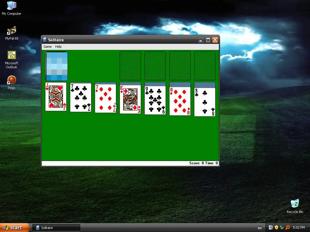Image resolution: width=310 pixels, height=232 pixels.
Task: Click the security shield tray icon
Action: pos(276,227)
